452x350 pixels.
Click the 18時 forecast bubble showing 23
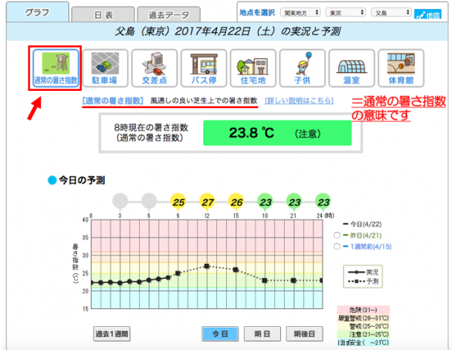point(265,202)
